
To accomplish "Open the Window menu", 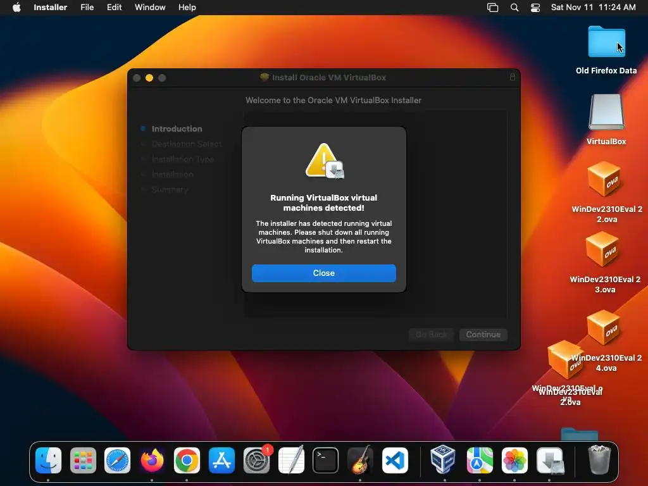I will [x=150, y=8].
